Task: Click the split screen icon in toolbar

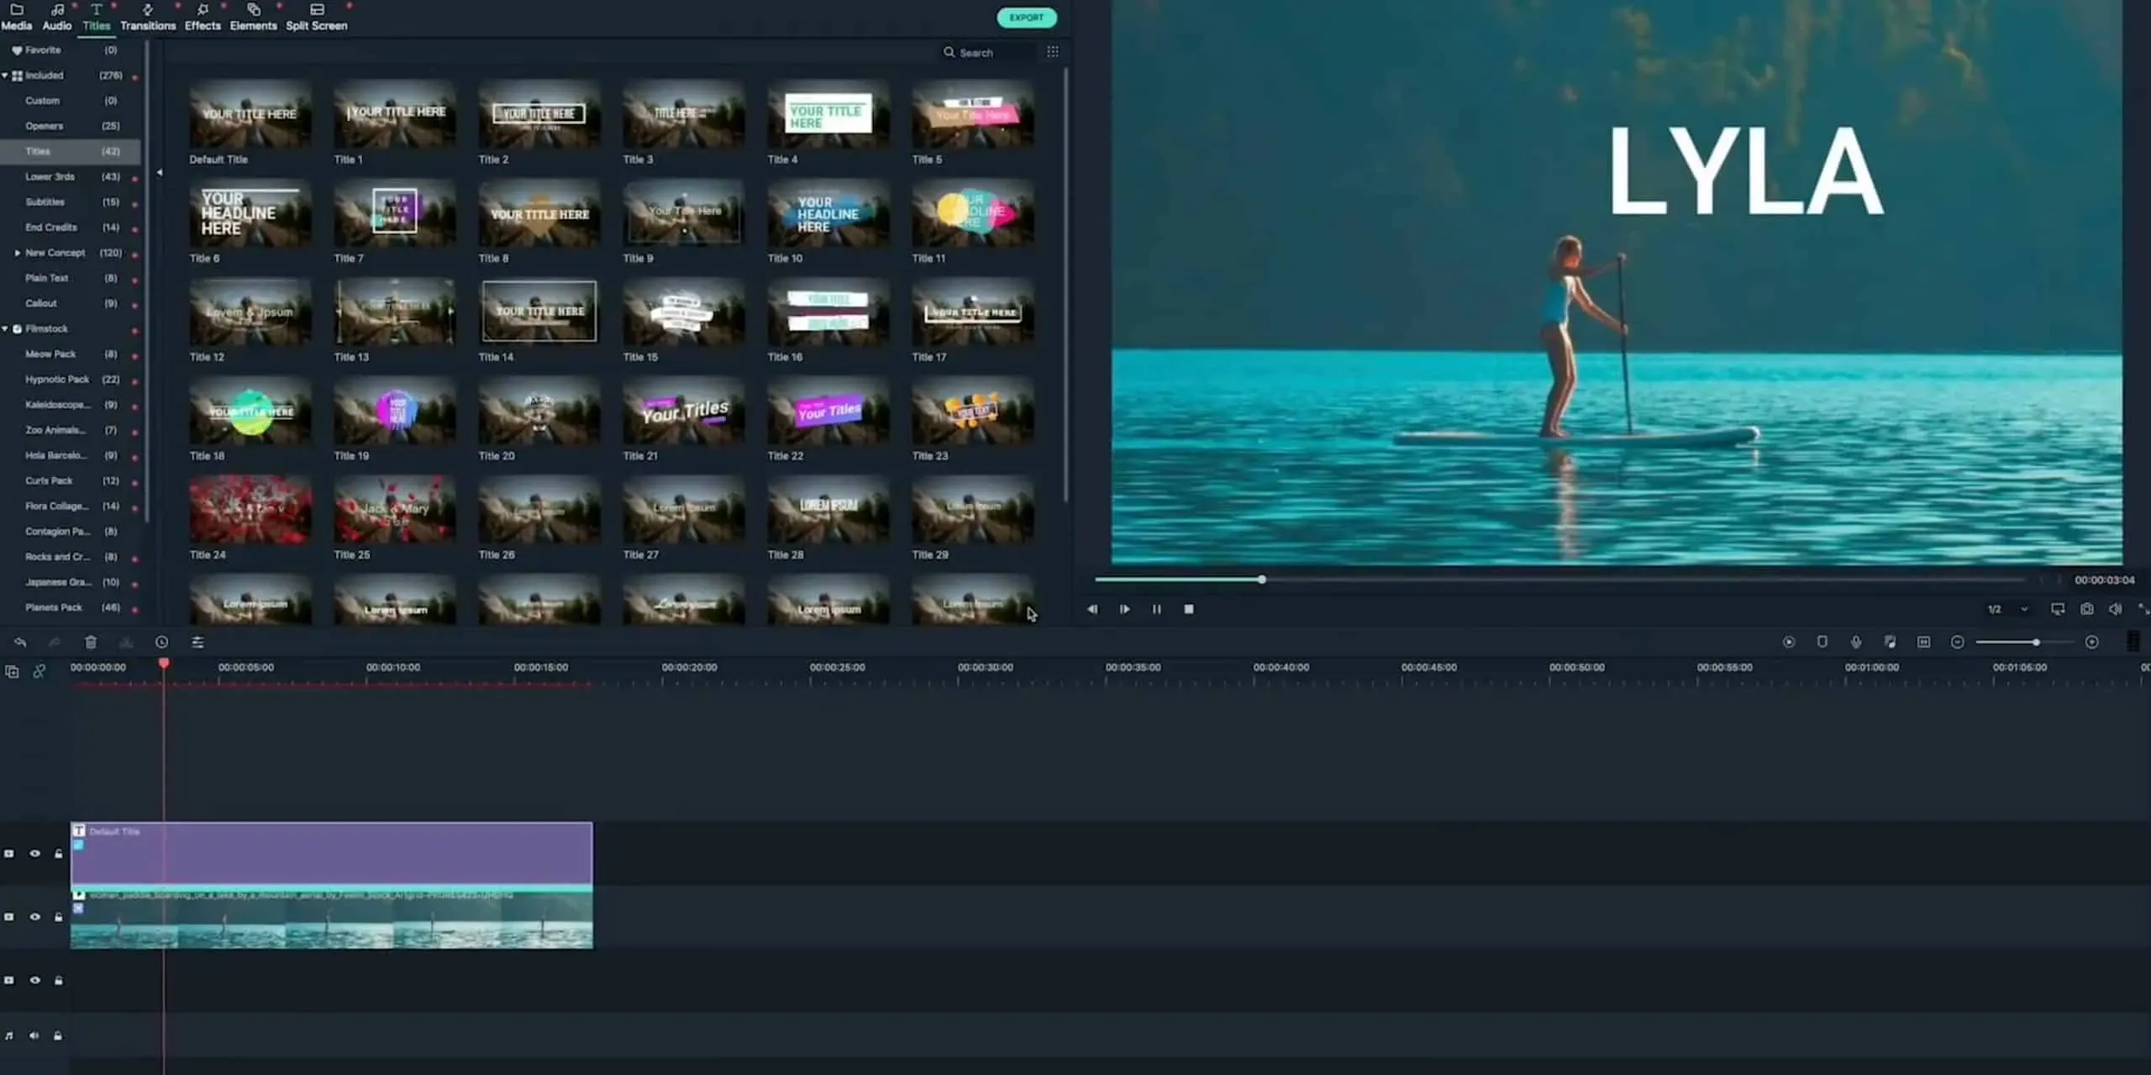Action: (x=314, y=9)
